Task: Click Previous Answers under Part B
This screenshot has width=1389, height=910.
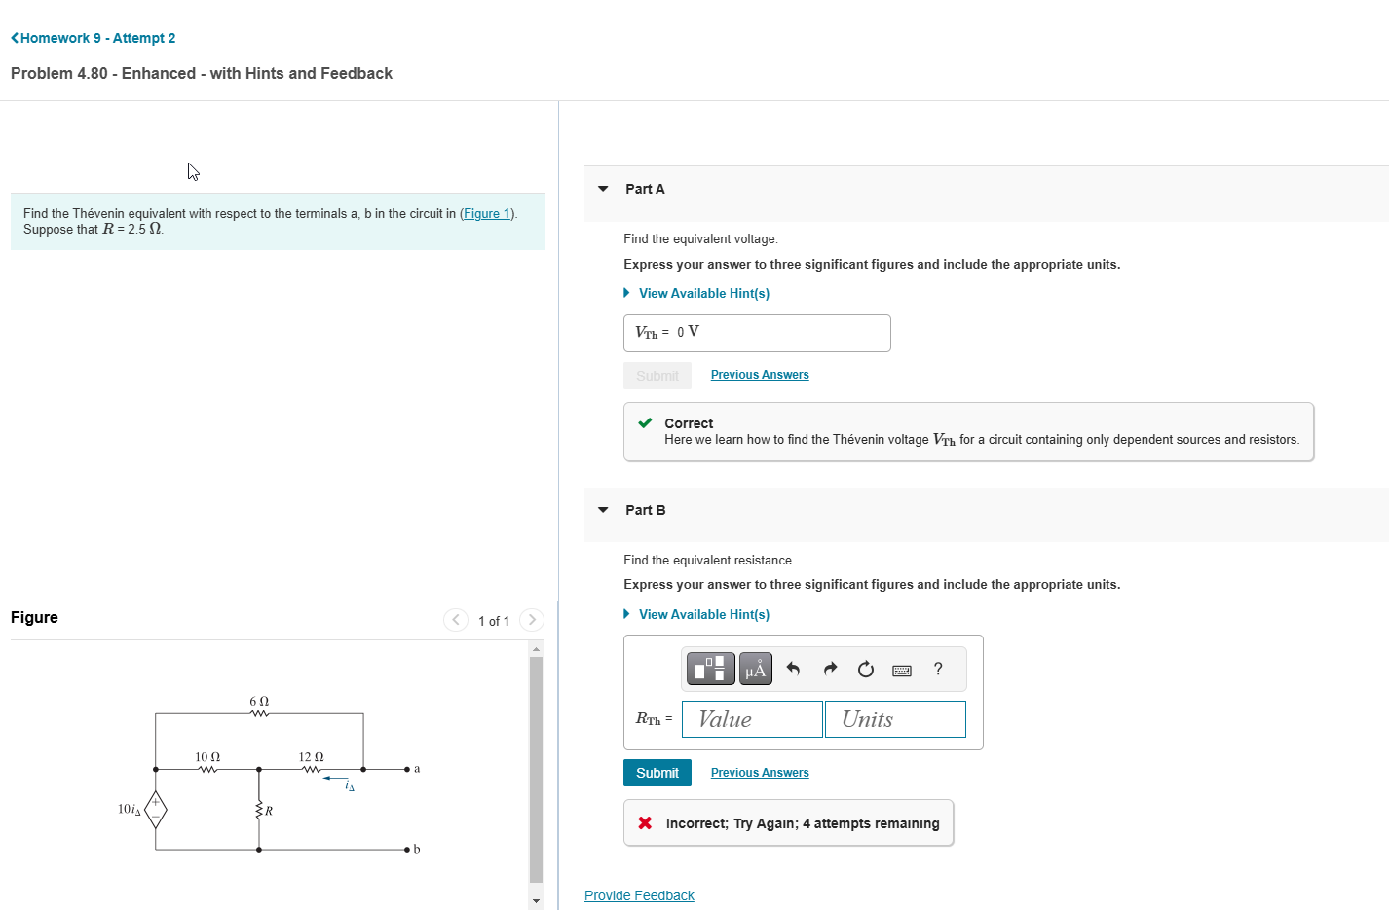Action: click(x=759, y=772)
